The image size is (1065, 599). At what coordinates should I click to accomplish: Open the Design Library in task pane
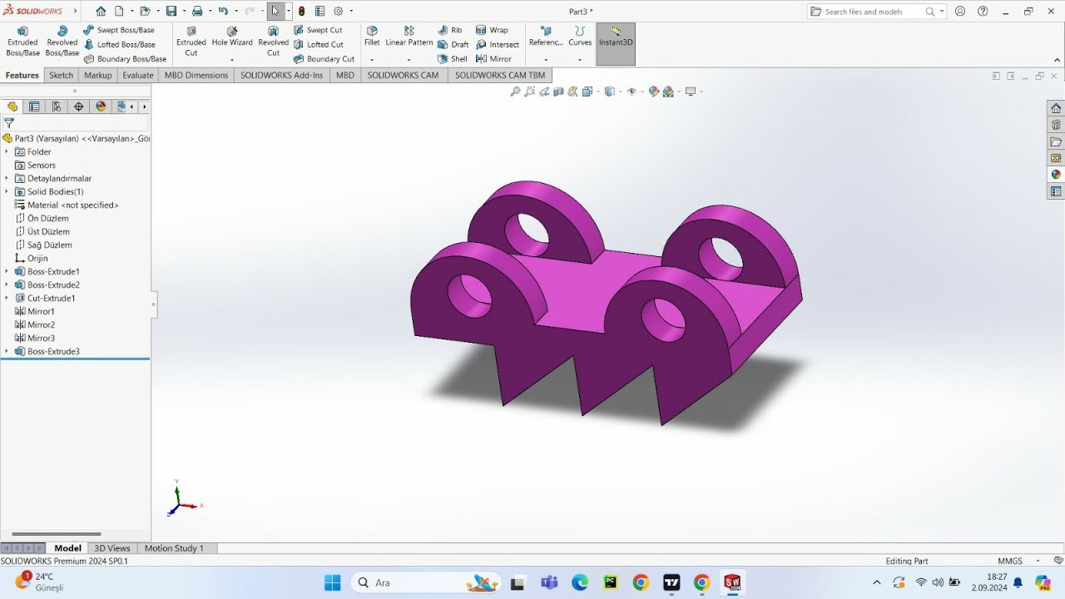coord(1056,125)
